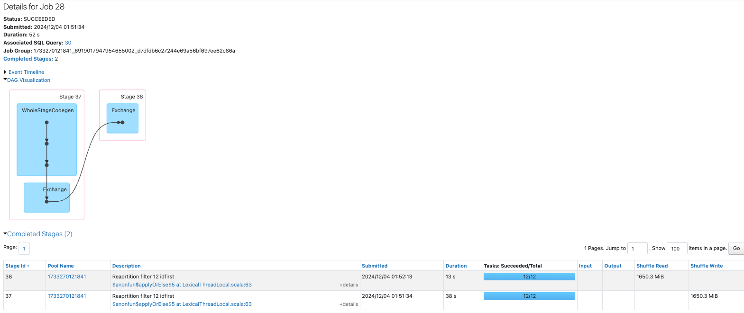Collapse the Completed Stages (2) list
Image resolution: width=744 pixels, height=313 pixels.
pos(39,234)
